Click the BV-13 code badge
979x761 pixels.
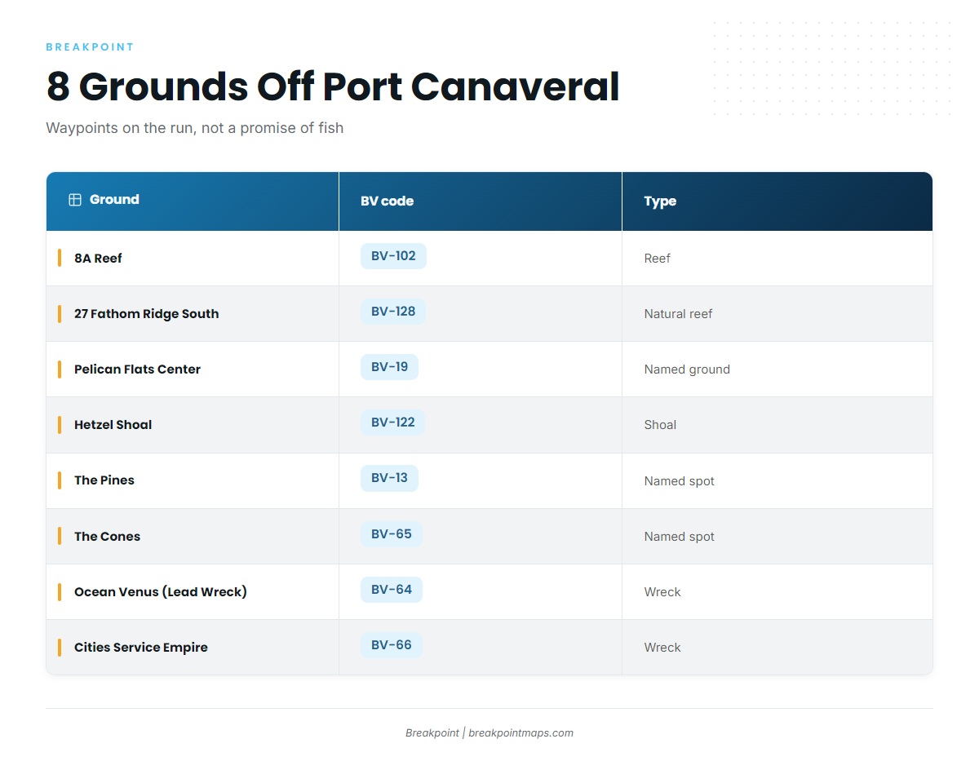coord(389,478)
